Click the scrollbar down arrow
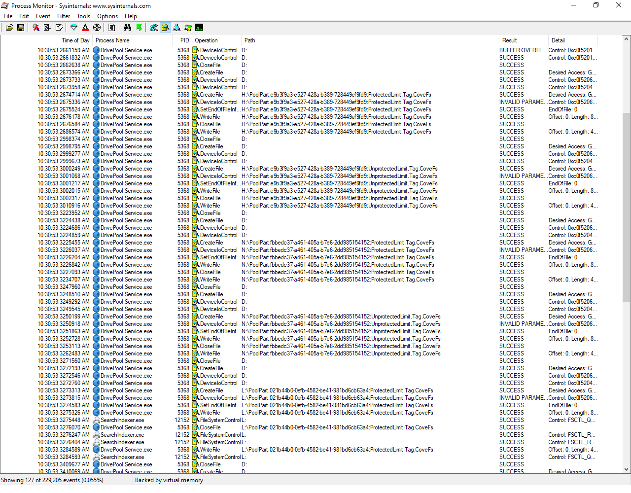The image size is (631, 493). (627, 469)
